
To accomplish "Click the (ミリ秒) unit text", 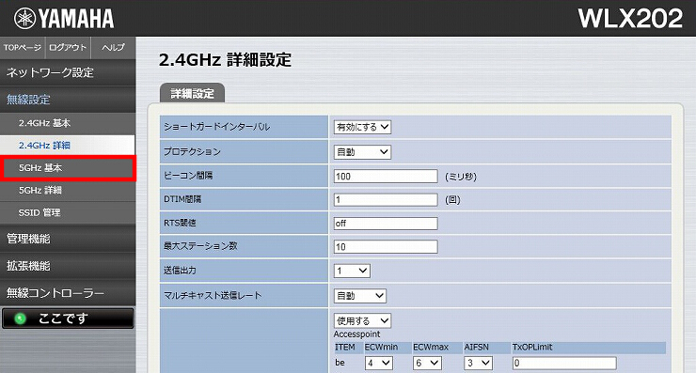I will click(x=461, y=177).
